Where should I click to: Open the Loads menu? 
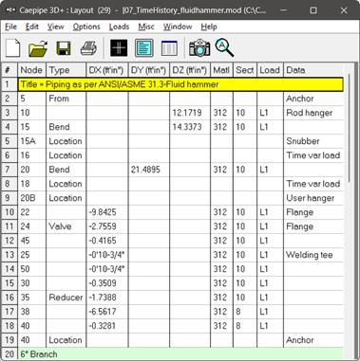119,27
